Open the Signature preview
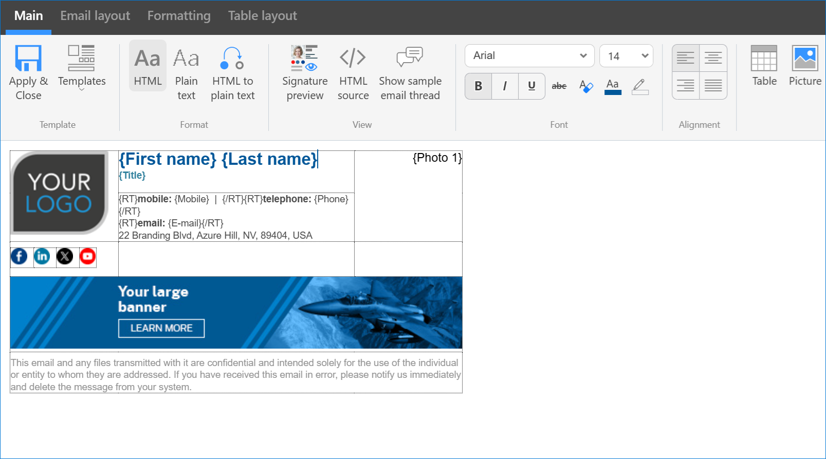Viewport: 826px width, 459px height. click(x=304, y=72)
